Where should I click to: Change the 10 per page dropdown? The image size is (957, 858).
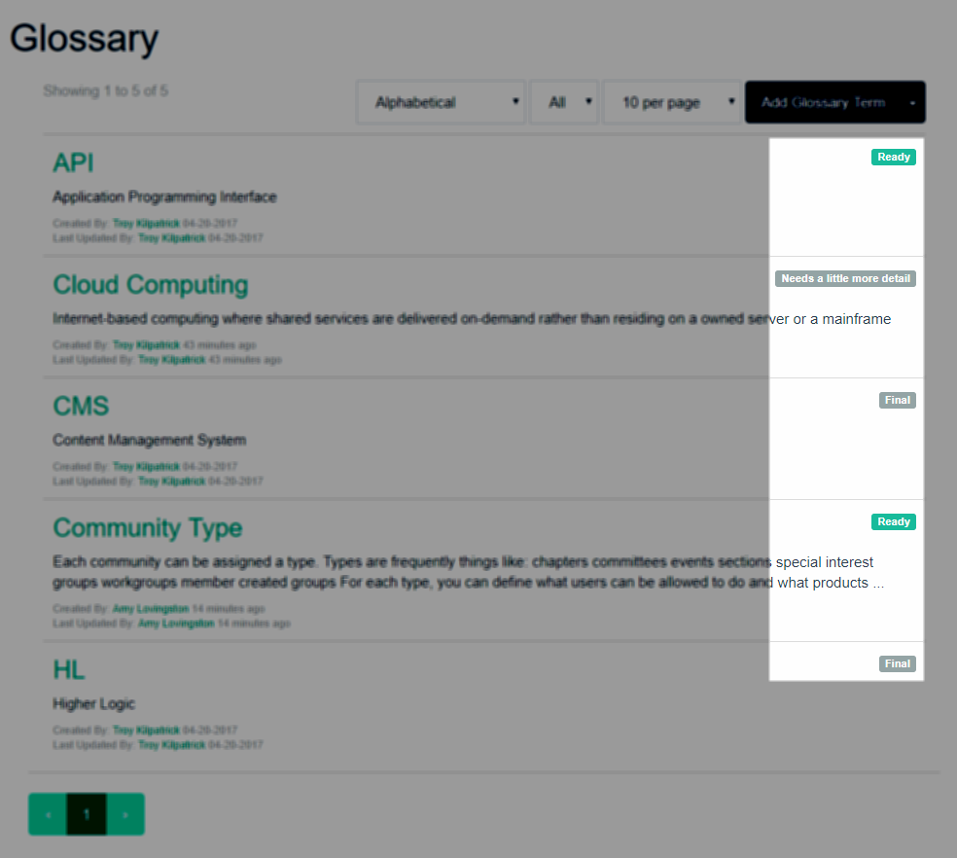(671, 102)
